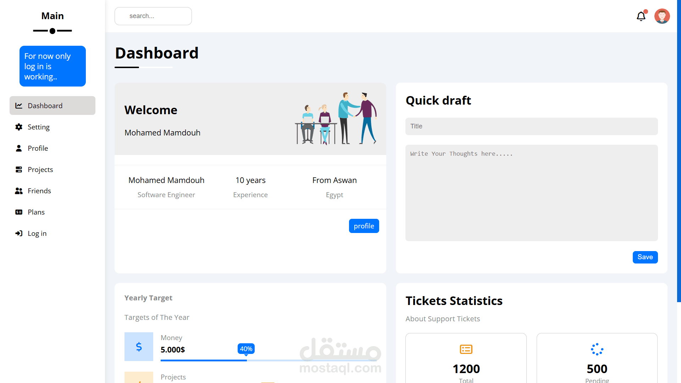Open the user avatar in the header
The height and width of the screenshot is (383, 681).
[662, 16]
